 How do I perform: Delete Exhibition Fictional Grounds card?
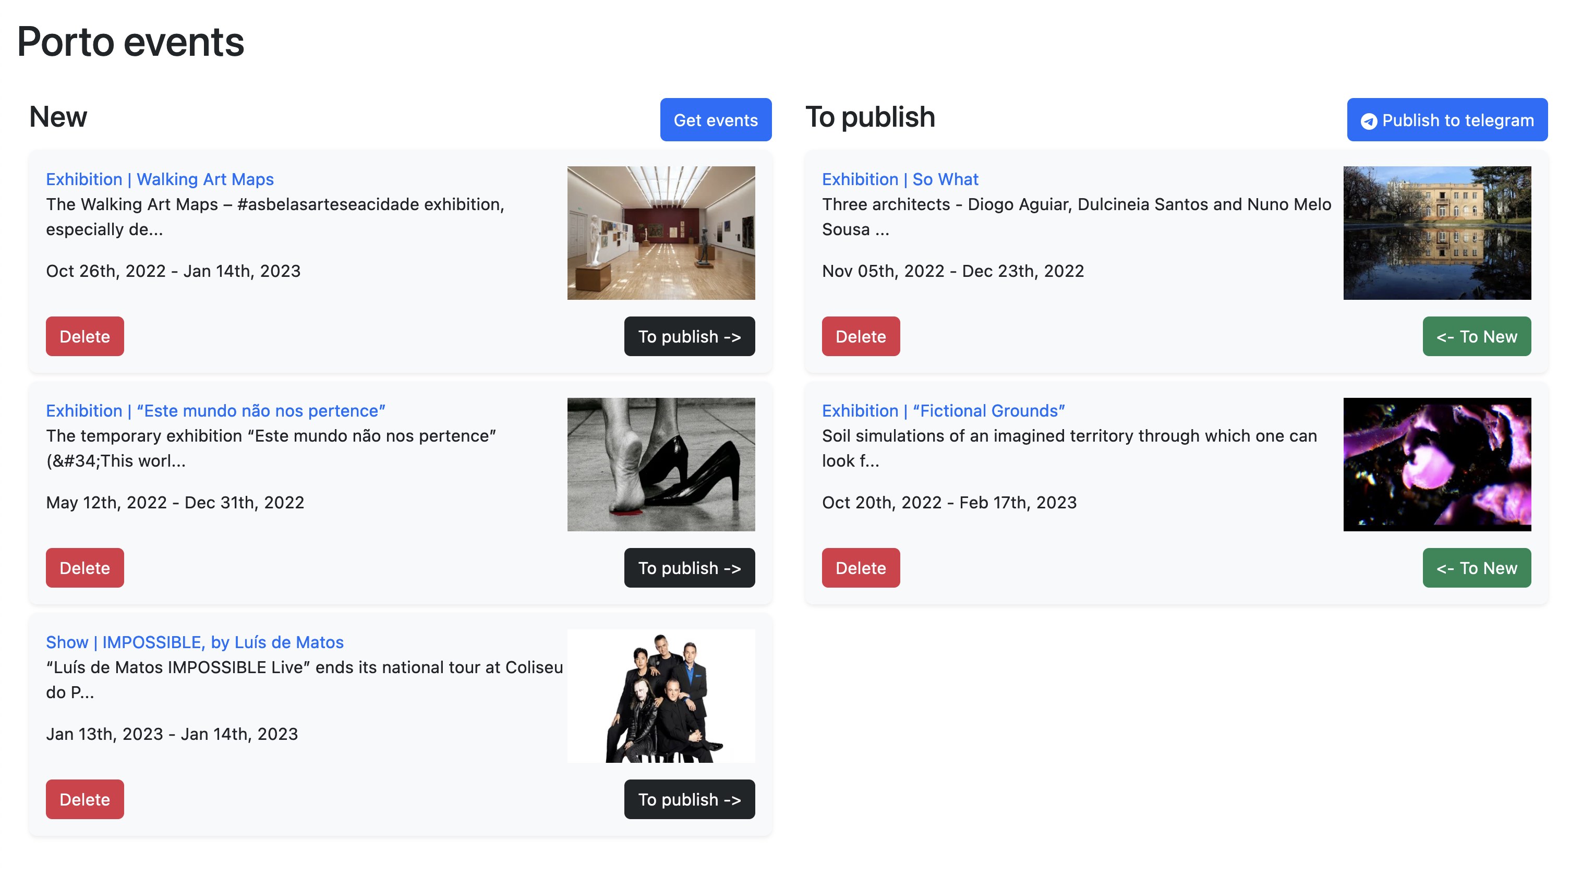[861, 568]
